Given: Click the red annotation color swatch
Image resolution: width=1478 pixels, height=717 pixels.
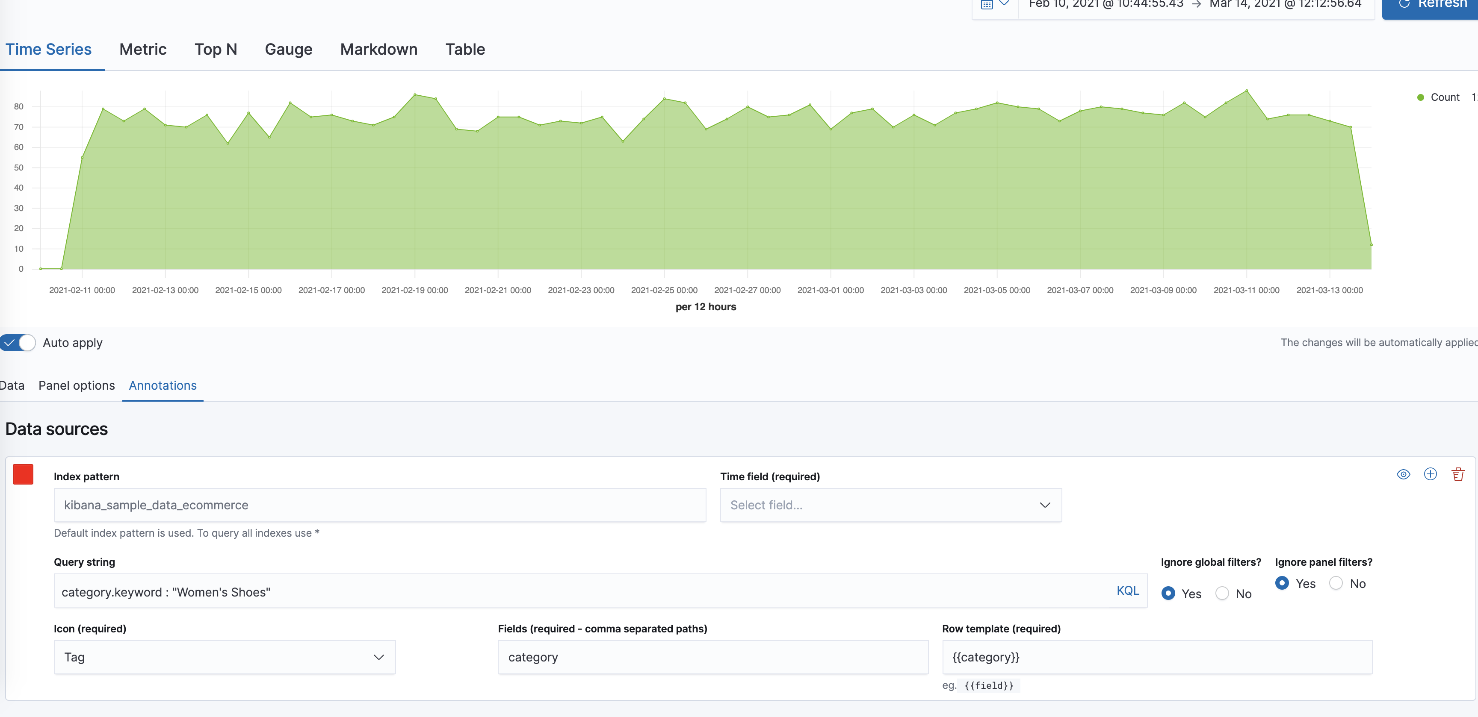Looking at the screenshot, I should [23, 475].
